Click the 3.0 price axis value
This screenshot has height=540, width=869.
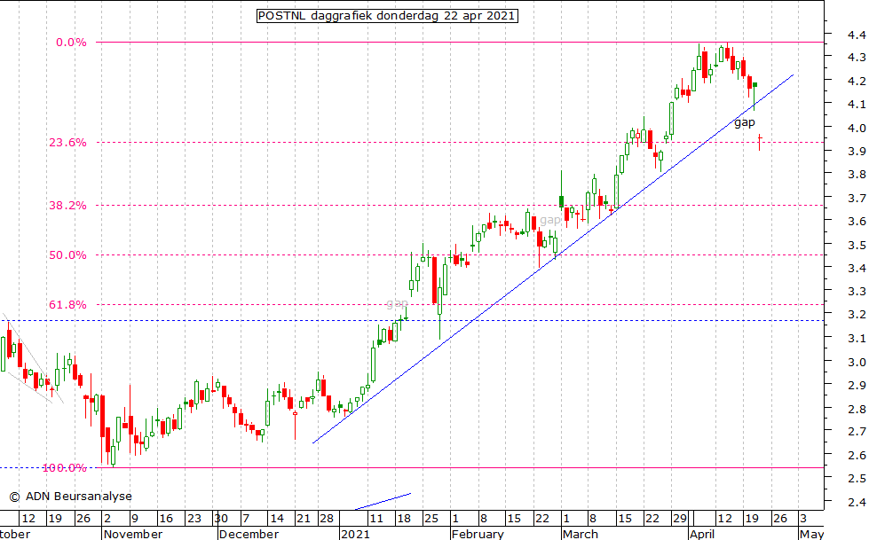[857, 362]
